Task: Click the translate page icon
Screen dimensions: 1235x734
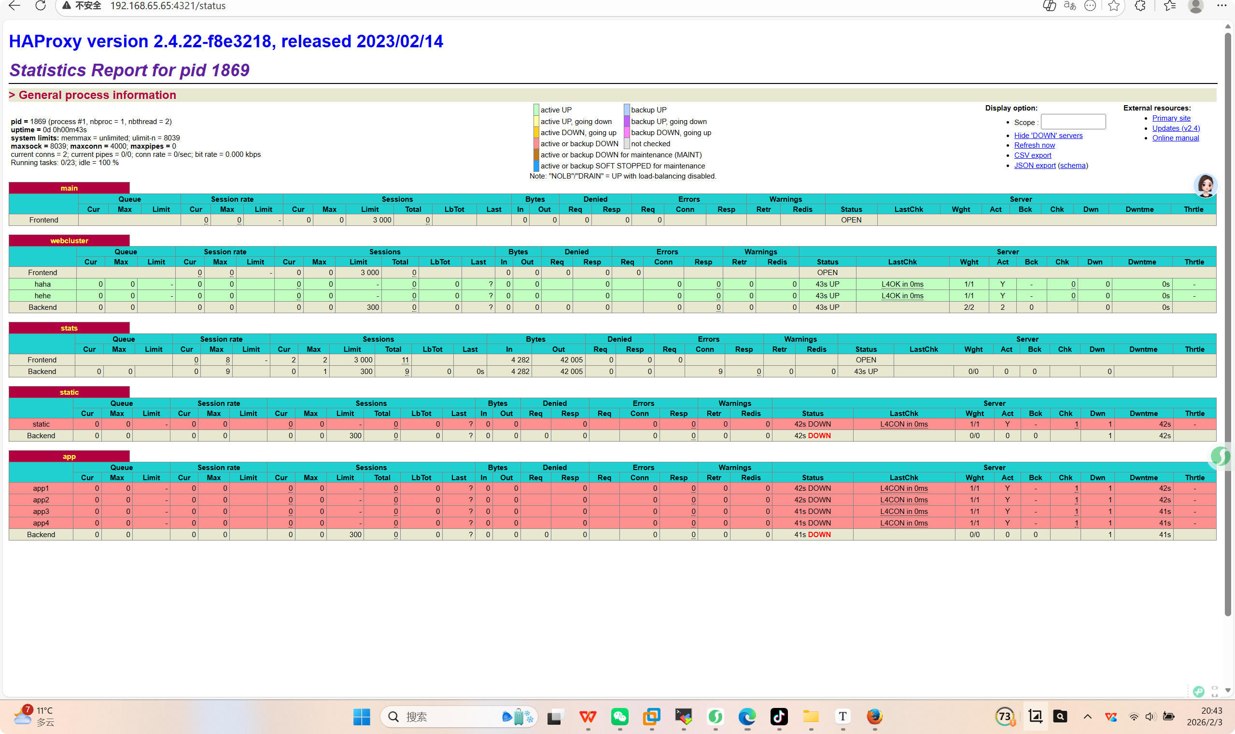Action: (x=1070, y=6)
